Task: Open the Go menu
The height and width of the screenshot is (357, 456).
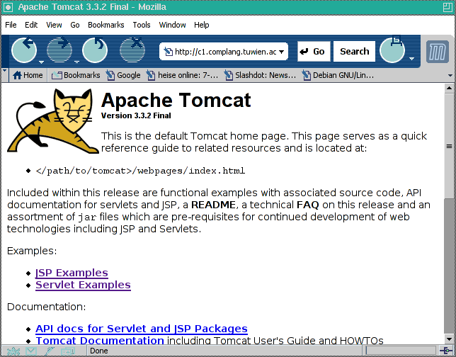Action: (x=75, y=25)
